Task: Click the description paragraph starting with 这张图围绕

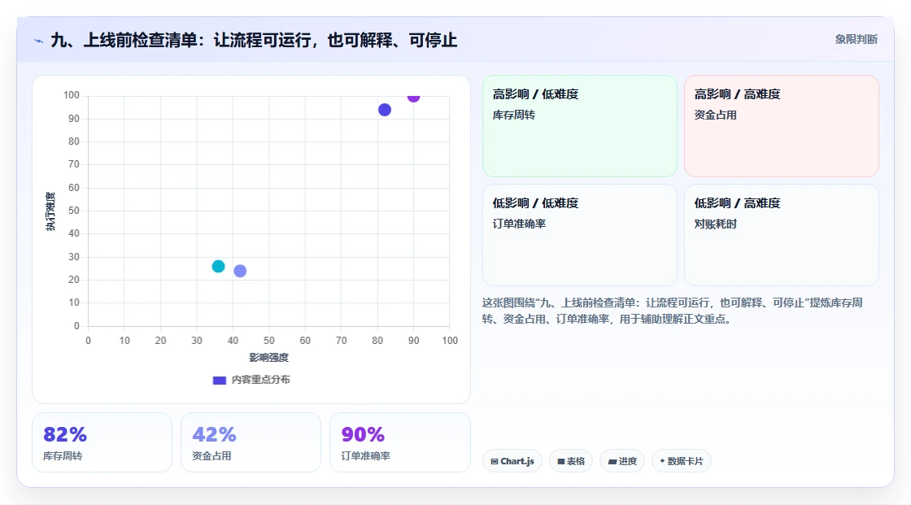Action: (x=672, y=311)
